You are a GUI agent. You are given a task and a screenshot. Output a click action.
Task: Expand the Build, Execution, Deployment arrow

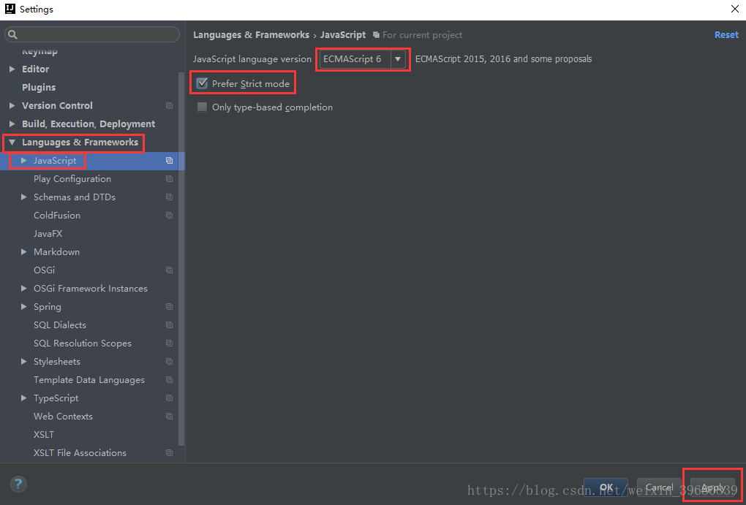[x=12, y=124]
